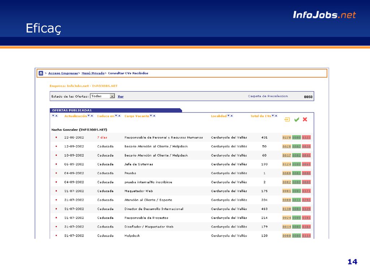The width and height of the screenshot is (370, 277).
Task: Open green count 0009 for Responsable de Proyectos
Action: (297, 218)
